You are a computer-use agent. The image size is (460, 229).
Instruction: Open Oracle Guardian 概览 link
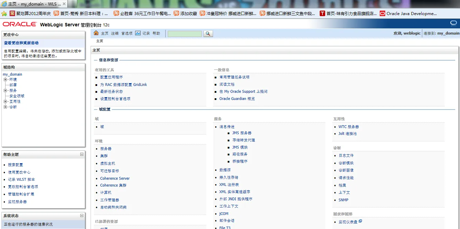tap(237, 99)
